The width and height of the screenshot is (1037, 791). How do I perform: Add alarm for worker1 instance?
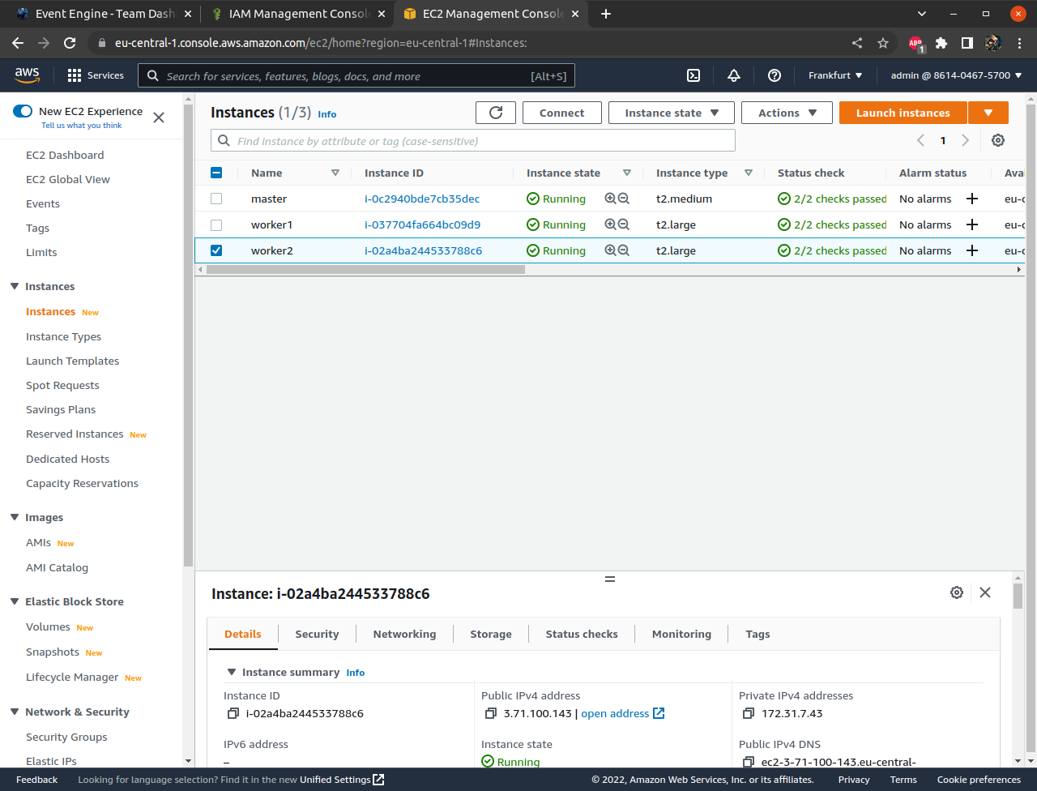tap(972, 224)
